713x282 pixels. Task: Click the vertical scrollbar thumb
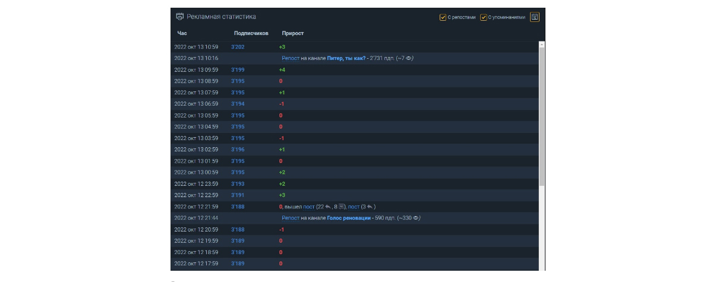541,116
